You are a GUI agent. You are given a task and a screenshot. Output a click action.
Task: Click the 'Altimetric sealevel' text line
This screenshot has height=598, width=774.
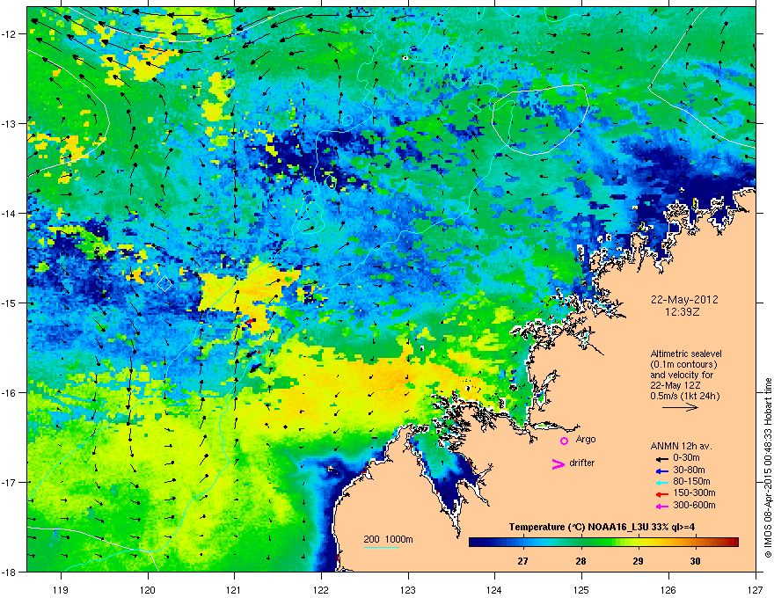[x=686, y=354]
